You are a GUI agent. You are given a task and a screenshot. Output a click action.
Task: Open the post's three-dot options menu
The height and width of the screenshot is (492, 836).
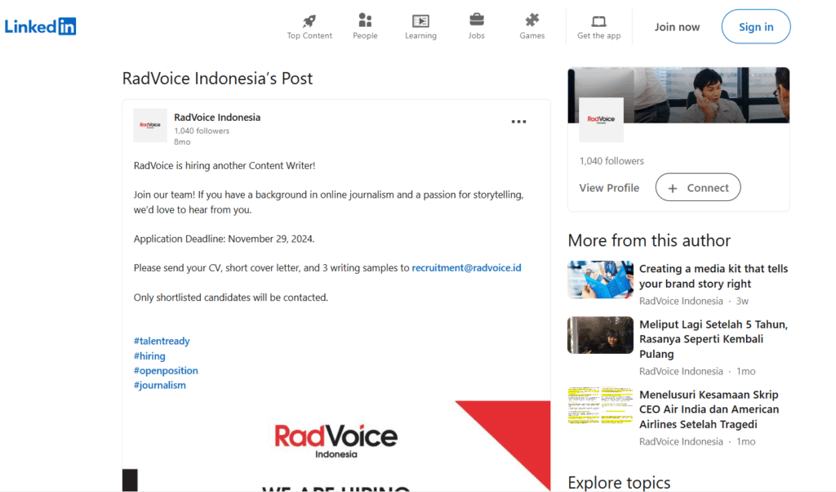(518, 122)
